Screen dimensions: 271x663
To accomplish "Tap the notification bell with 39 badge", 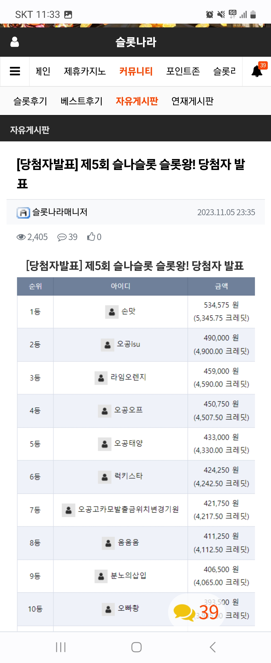I will click(x=257, y=71).
